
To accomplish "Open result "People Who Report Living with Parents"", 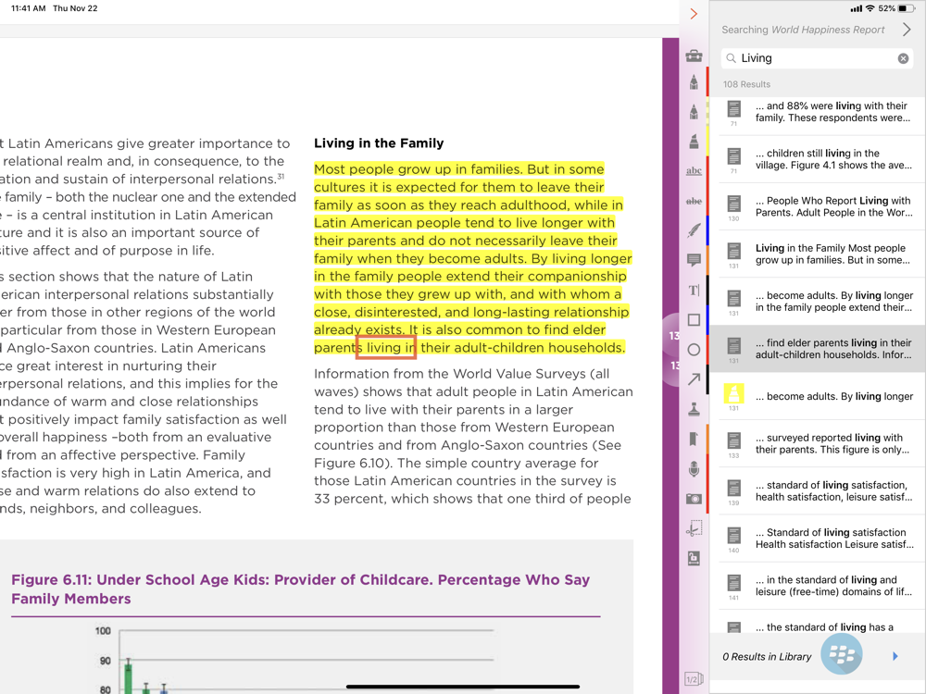I will pos(818,206).
